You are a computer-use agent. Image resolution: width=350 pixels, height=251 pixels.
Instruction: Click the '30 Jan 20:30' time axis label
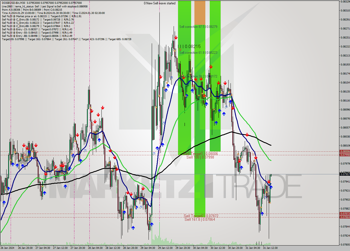[x=235, y=248]
